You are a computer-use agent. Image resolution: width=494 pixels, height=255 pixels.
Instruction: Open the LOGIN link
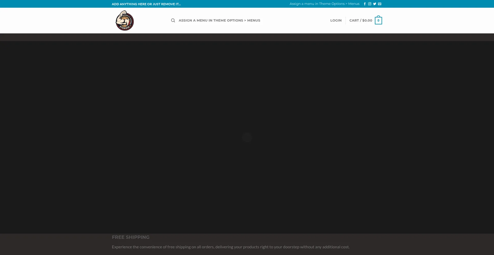point(336,21)
